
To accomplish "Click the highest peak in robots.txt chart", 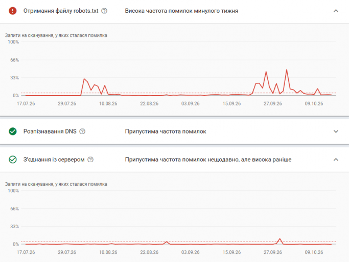I will coord(287,70).
